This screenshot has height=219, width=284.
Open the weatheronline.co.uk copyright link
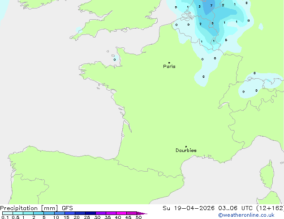tap(246, 215)
